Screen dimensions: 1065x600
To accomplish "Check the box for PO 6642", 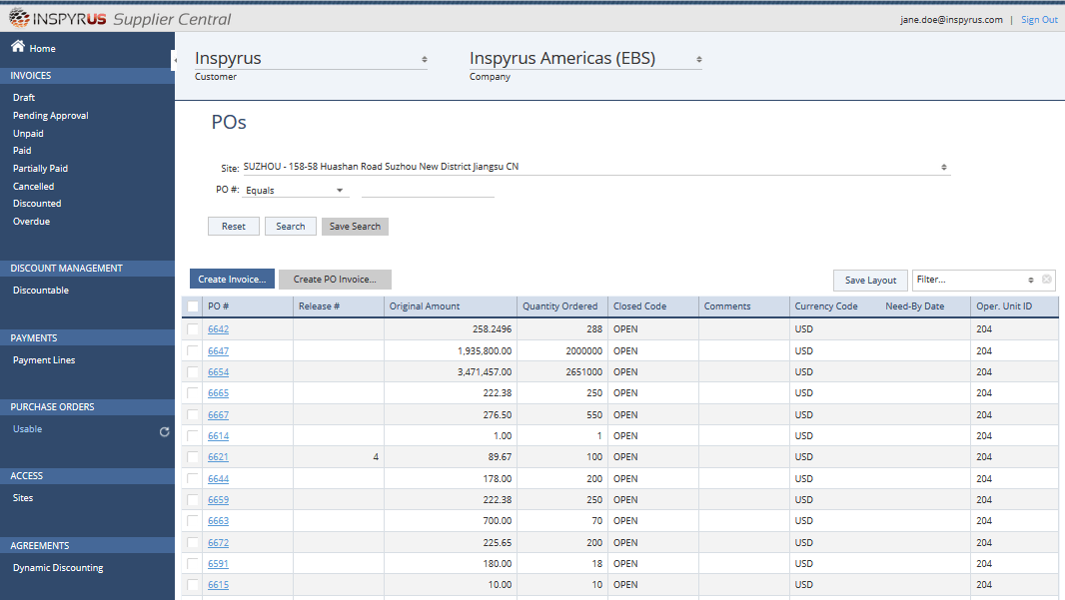I will [x=193, y=329].
